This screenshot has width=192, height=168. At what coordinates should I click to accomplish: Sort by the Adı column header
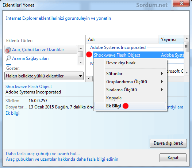122,39
